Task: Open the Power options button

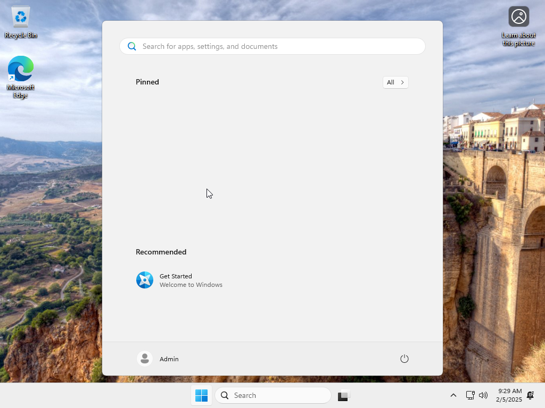Action: coord(404,359)
